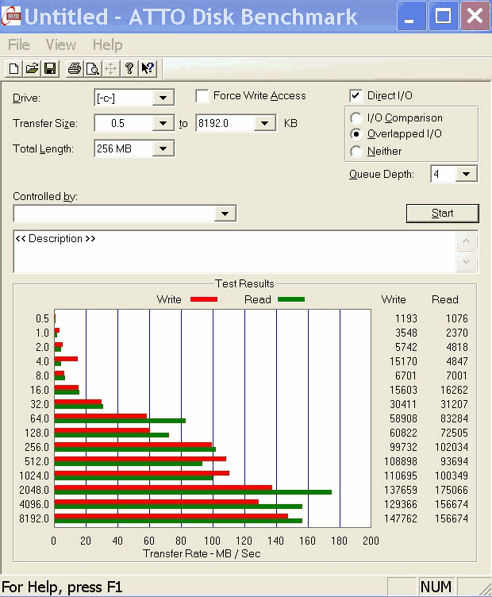Select the I/O Comparison radio option
Viewport: 492px width, 597px height.
(x=356, y=118)
